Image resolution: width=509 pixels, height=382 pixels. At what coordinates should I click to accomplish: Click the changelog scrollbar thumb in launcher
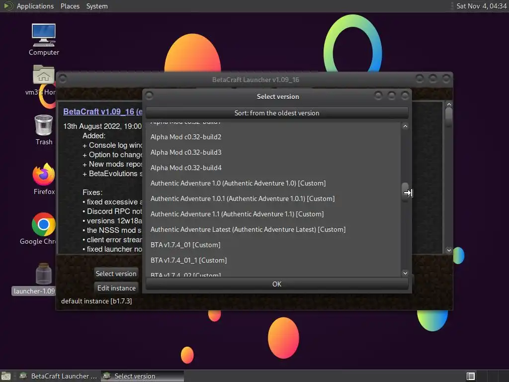click(449, 117)
